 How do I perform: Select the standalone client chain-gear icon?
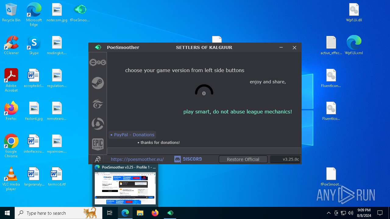pyautogui.click(x=98, y=62)
